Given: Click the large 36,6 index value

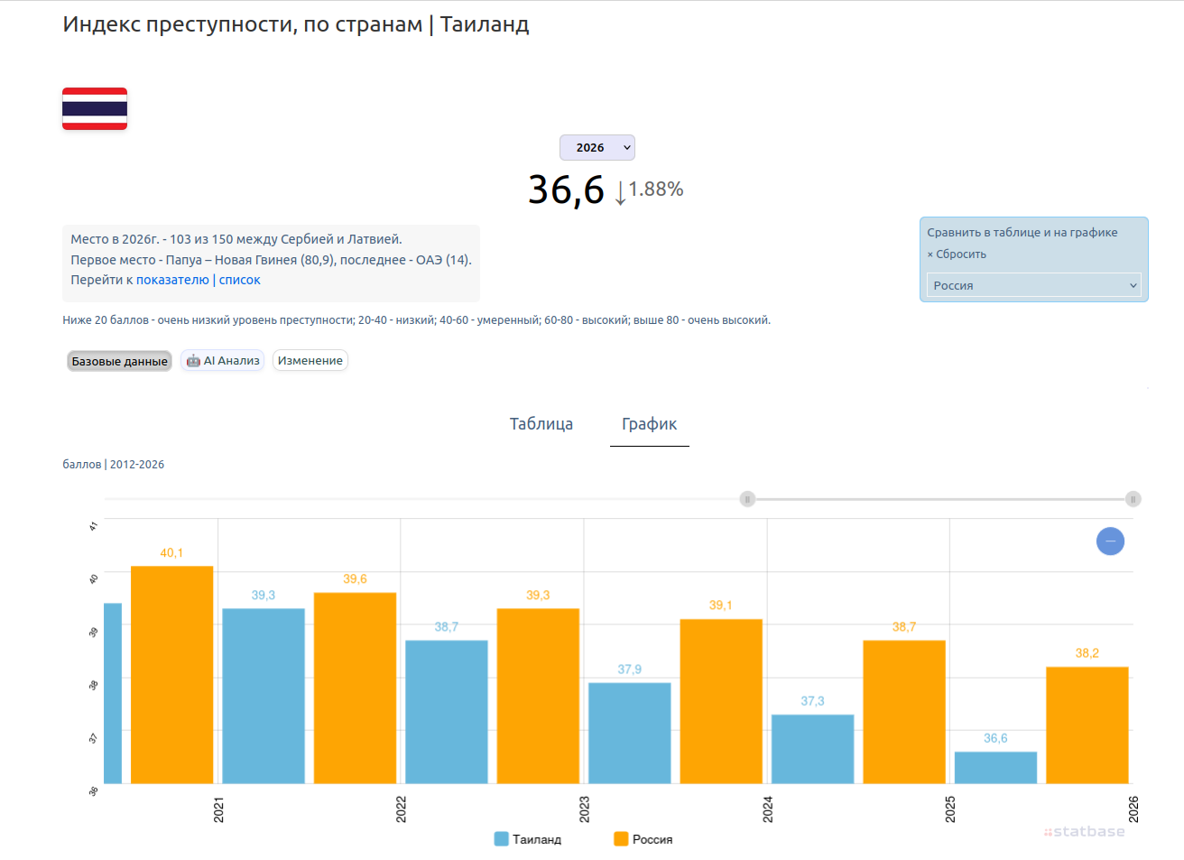Looking at the screenshot, I should [x=566, y=190].
